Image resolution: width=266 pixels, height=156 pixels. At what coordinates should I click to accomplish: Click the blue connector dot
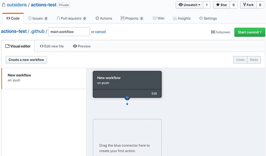[x=127, y=97]
